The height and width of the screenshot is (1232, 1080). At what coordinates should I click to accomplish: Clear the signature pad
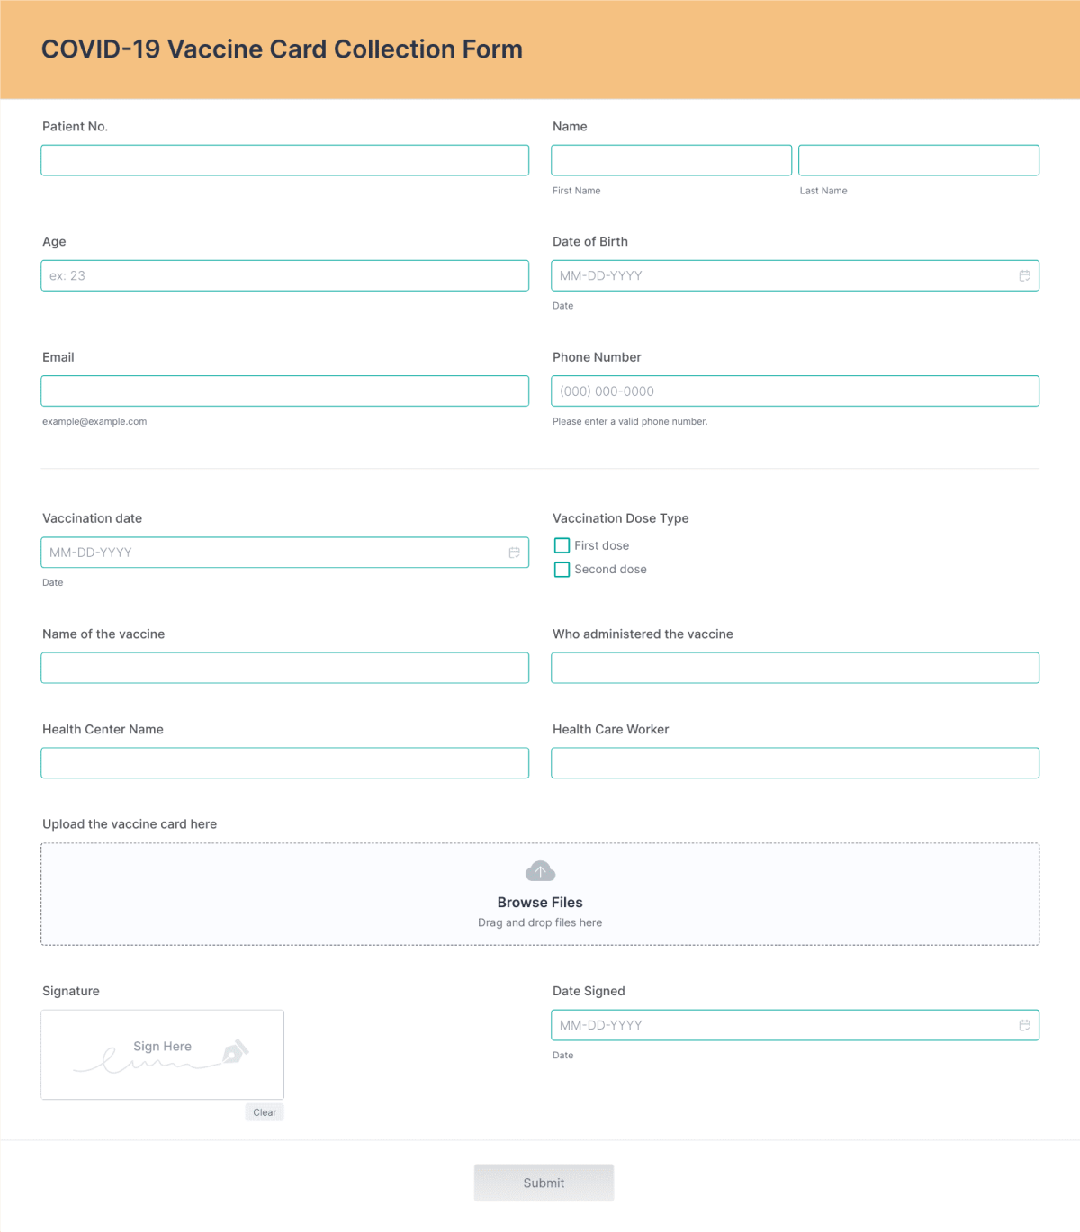[265, 1111]
